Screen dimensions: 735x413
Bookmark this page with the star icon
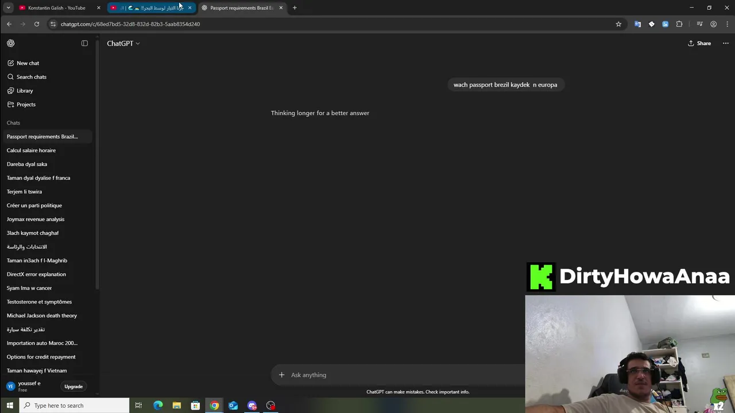618,24
